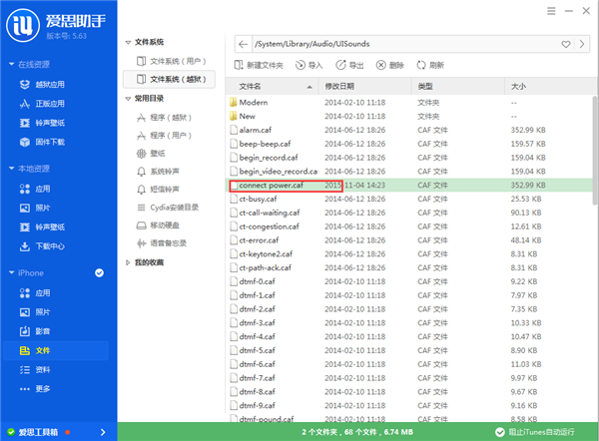The width and height of the screenshot is (599, 441).
Task: Create a new folder with 新建文件夹
Action: (x=259, y=65)
